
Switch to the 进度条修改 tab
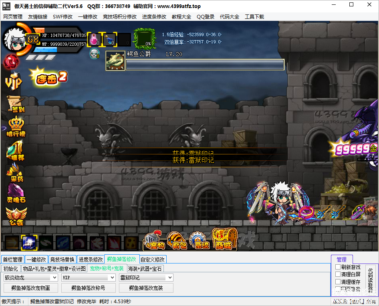pyautogui.click(x=91, y=259)
